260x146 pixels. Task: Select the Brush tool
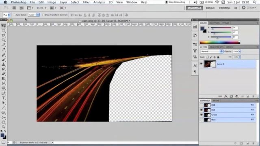coord(4,60)
